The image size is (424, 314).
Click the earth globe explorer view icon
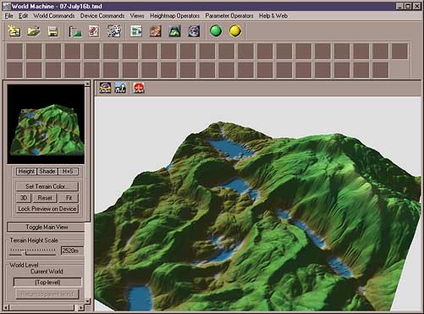(194, 31)
